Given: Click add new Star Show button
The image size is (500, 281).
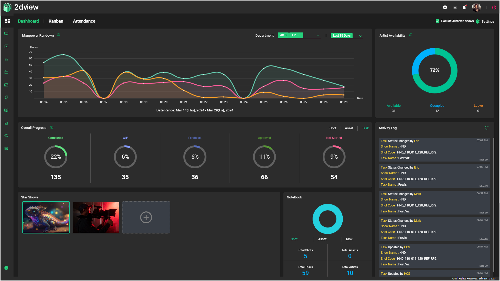Looking at the screenshot, I should coord(146,217).
